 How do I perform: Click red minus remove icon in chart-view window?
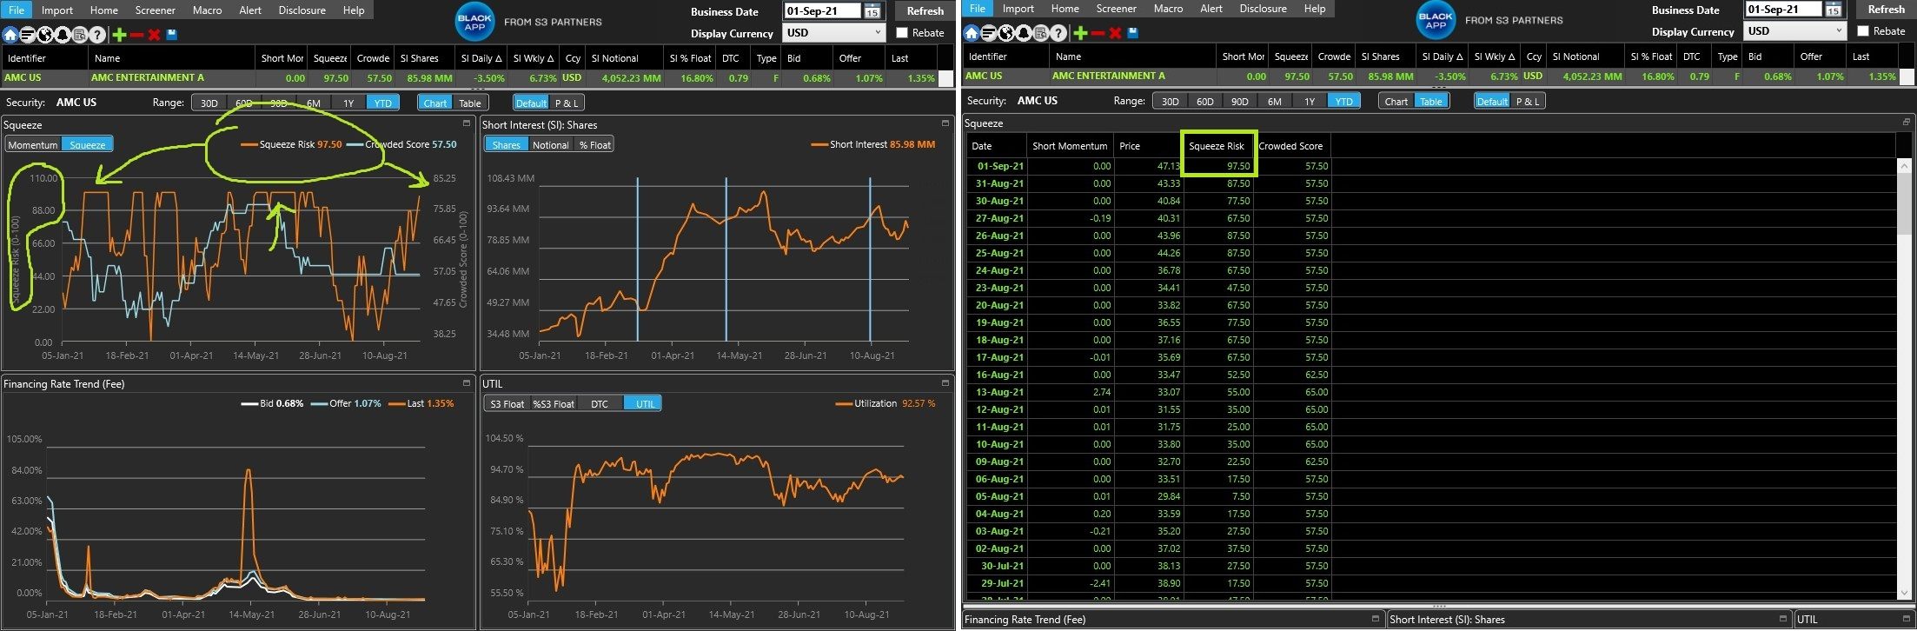coord(136,35)
